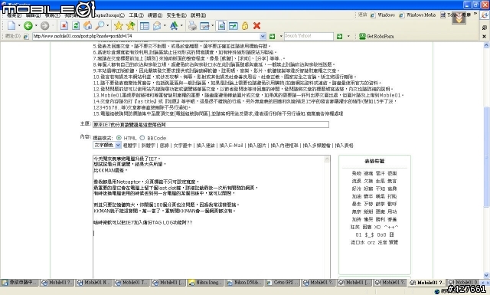This screenshot has width=490, height=295.
Task: Open the dropdown arrow next to back button
Action: (36, 25)
